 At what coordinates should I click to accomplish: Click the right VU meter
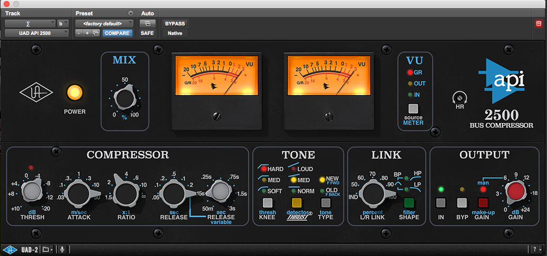coord(329,75)
